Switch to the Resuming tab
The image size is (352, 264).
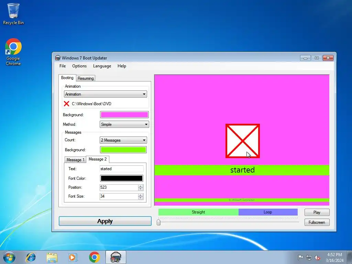click(86, 78)
